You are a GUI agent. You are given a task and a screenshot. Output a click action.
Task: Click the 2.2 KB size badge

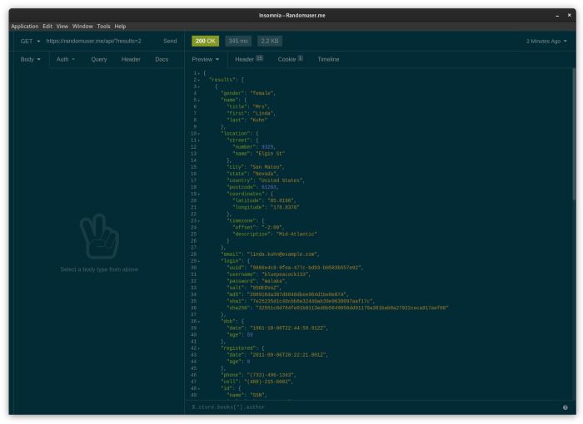click(x=270, y=42)
